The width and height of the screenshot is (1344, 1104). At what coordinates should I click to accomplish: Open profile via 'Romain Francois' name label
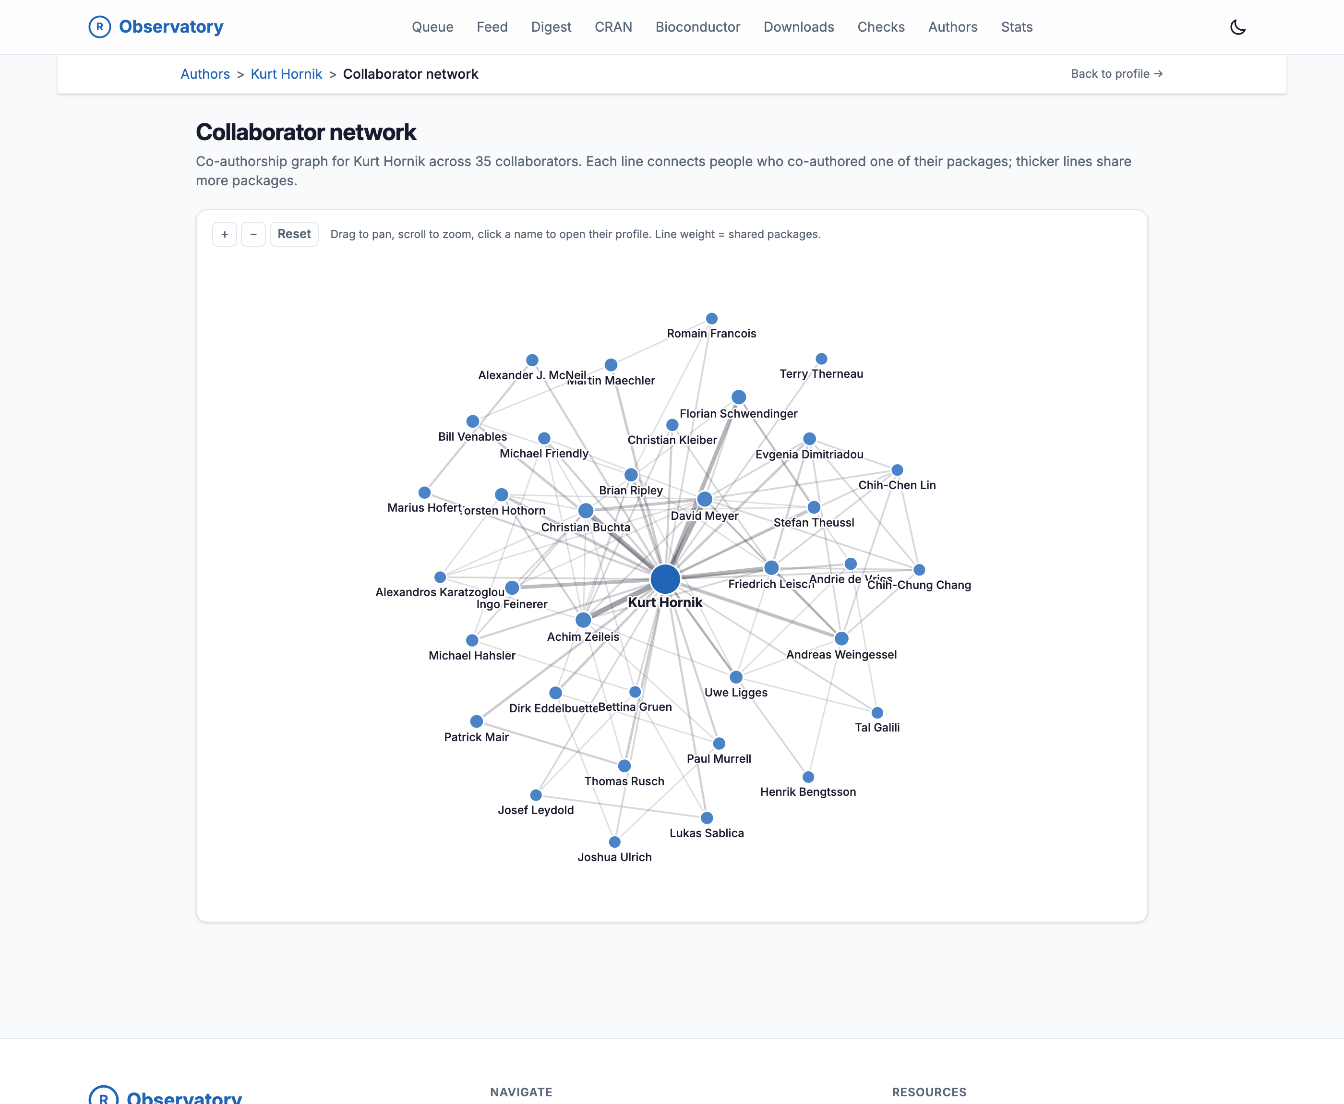click(711, 333)
